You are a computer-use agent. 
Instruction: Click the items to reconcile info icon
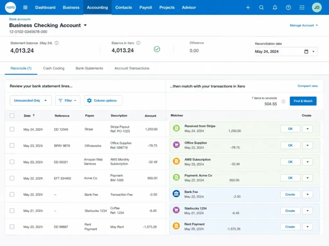283,102
